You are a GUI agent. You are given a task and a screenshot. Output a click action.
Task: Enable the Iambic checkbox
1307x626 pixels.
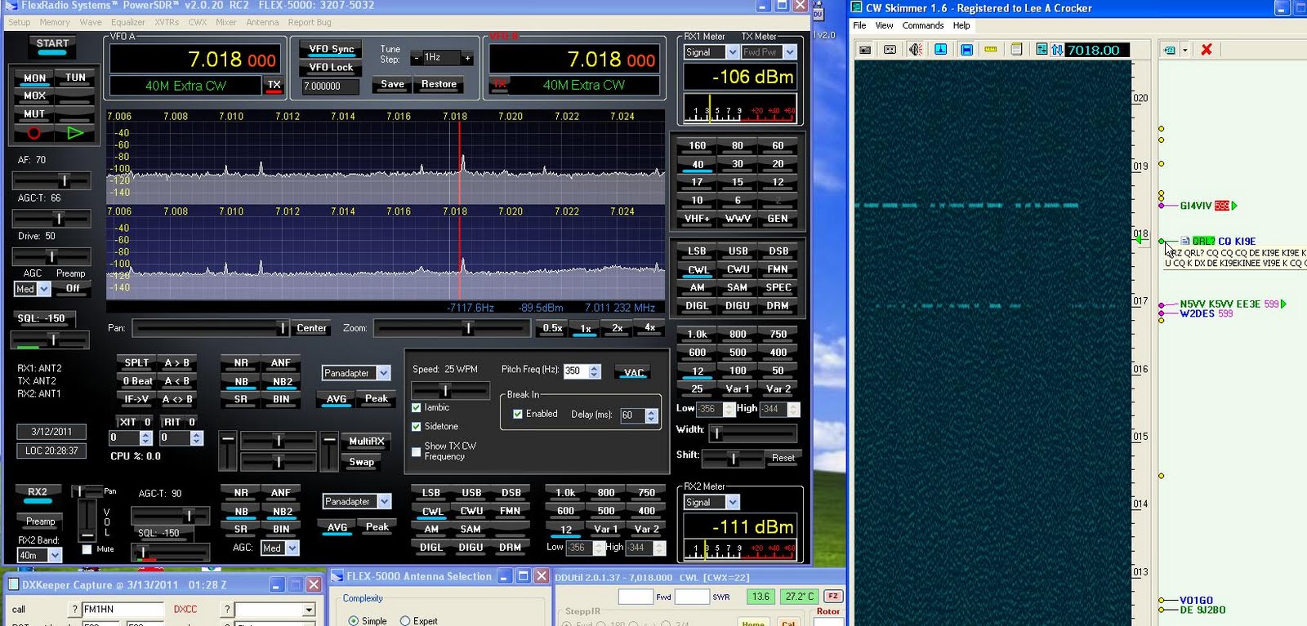point(417,407)
